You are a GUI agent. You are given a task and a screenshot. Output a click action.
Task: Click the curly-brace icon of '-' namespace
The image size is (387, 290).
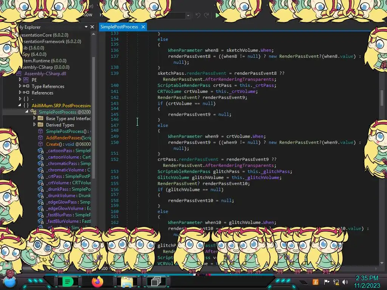click(26, 99)
